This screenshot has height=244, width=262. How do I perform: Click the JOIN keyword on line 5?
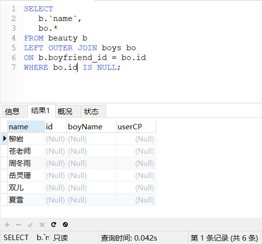click(x=87, y=48)
